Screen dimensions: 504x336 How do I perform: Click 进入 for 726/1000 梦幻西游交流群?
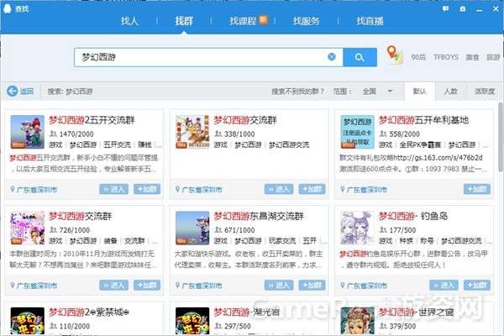coord(113,286)
